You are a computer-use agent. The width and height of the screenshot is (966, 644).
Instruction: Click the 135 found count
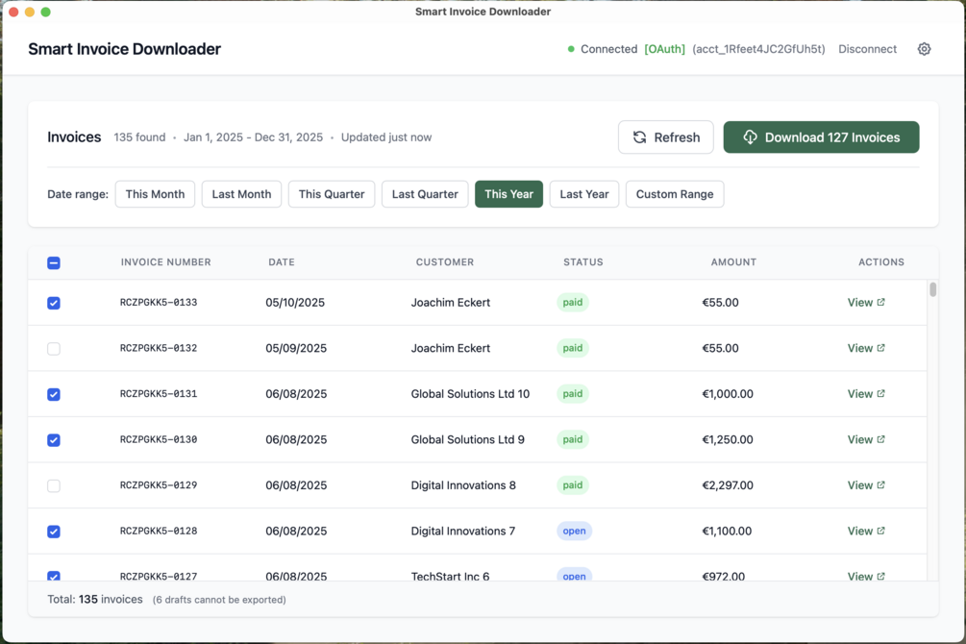(139, 136)
